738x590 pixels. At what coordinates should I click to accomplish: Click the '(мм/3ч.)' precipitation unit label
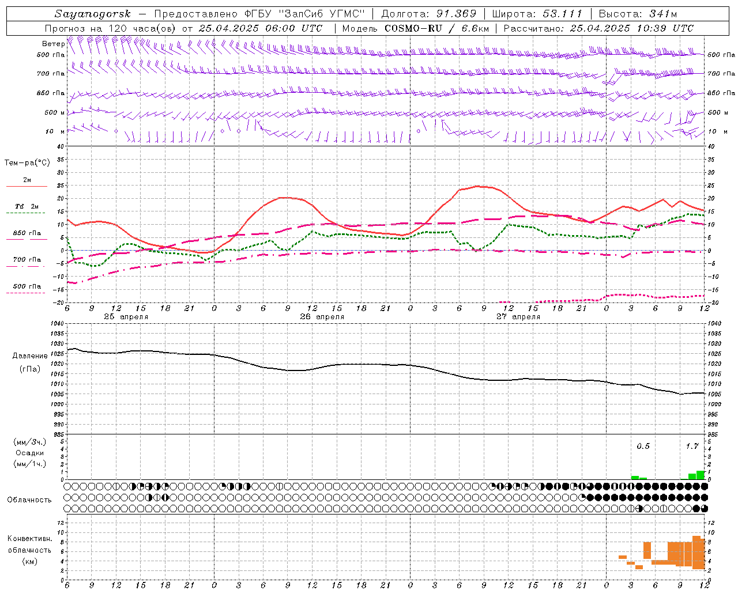point(30,442)
